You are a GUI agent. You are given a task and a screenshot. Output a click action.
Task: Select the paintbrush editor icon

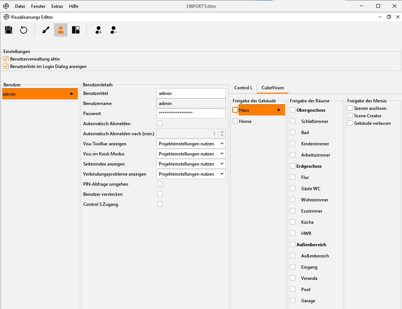(46, 30)
